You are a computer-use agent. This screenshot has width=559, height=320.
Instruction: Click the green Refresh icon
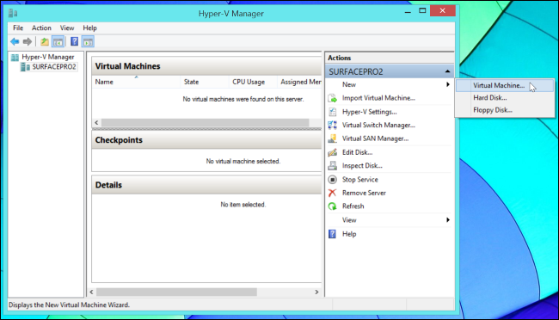(x=332, y=206)
